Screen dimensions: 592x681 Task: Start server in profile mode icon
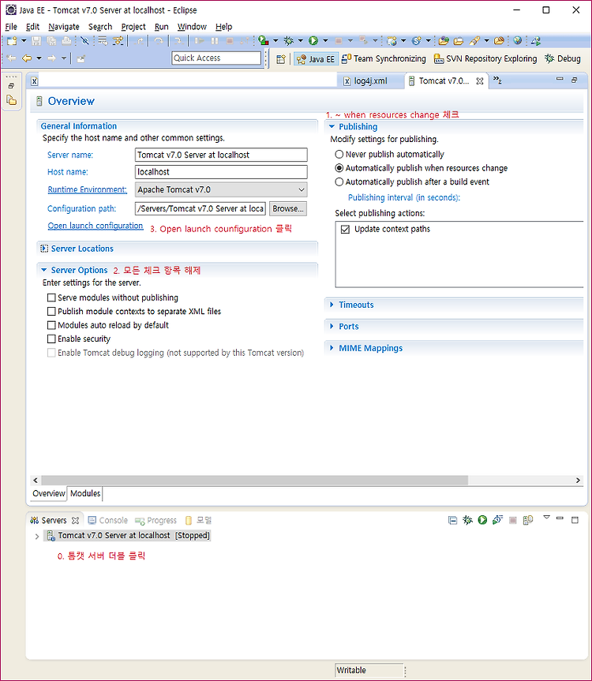497,520
